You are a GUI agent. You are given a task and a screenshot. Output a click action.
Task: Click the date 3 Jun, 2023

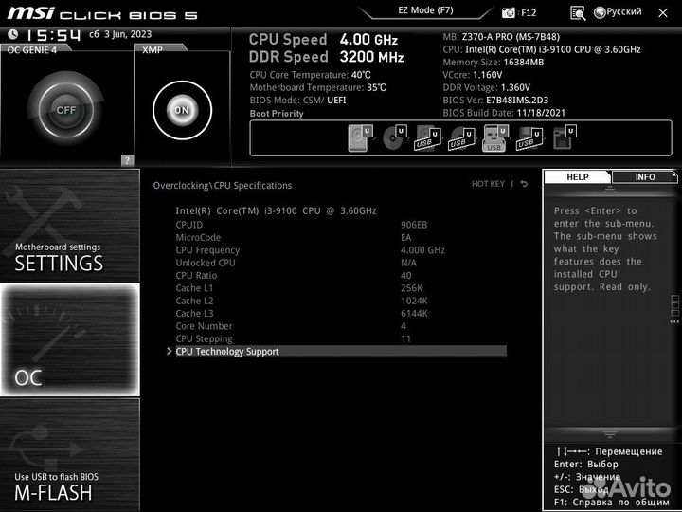click(x=128, y=34)
